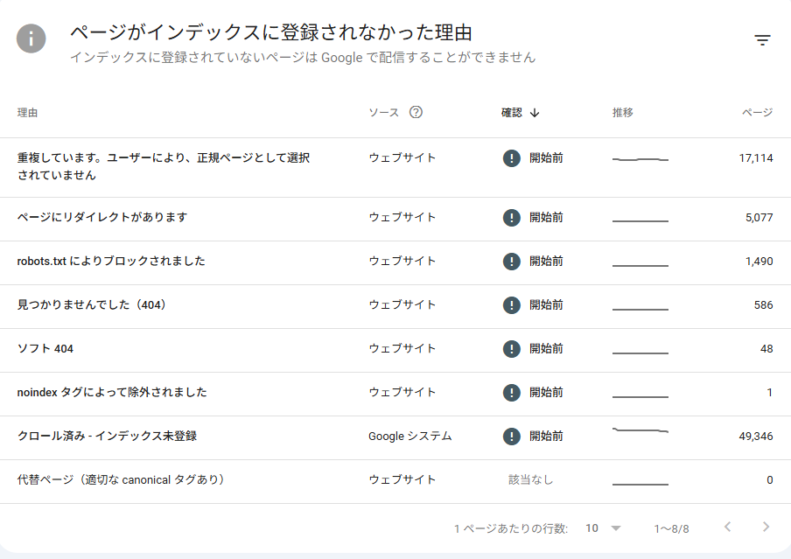Select noindex タグによって除外されました row
The width and height of the screenshot is (791, 559).
tap(112, 393)
